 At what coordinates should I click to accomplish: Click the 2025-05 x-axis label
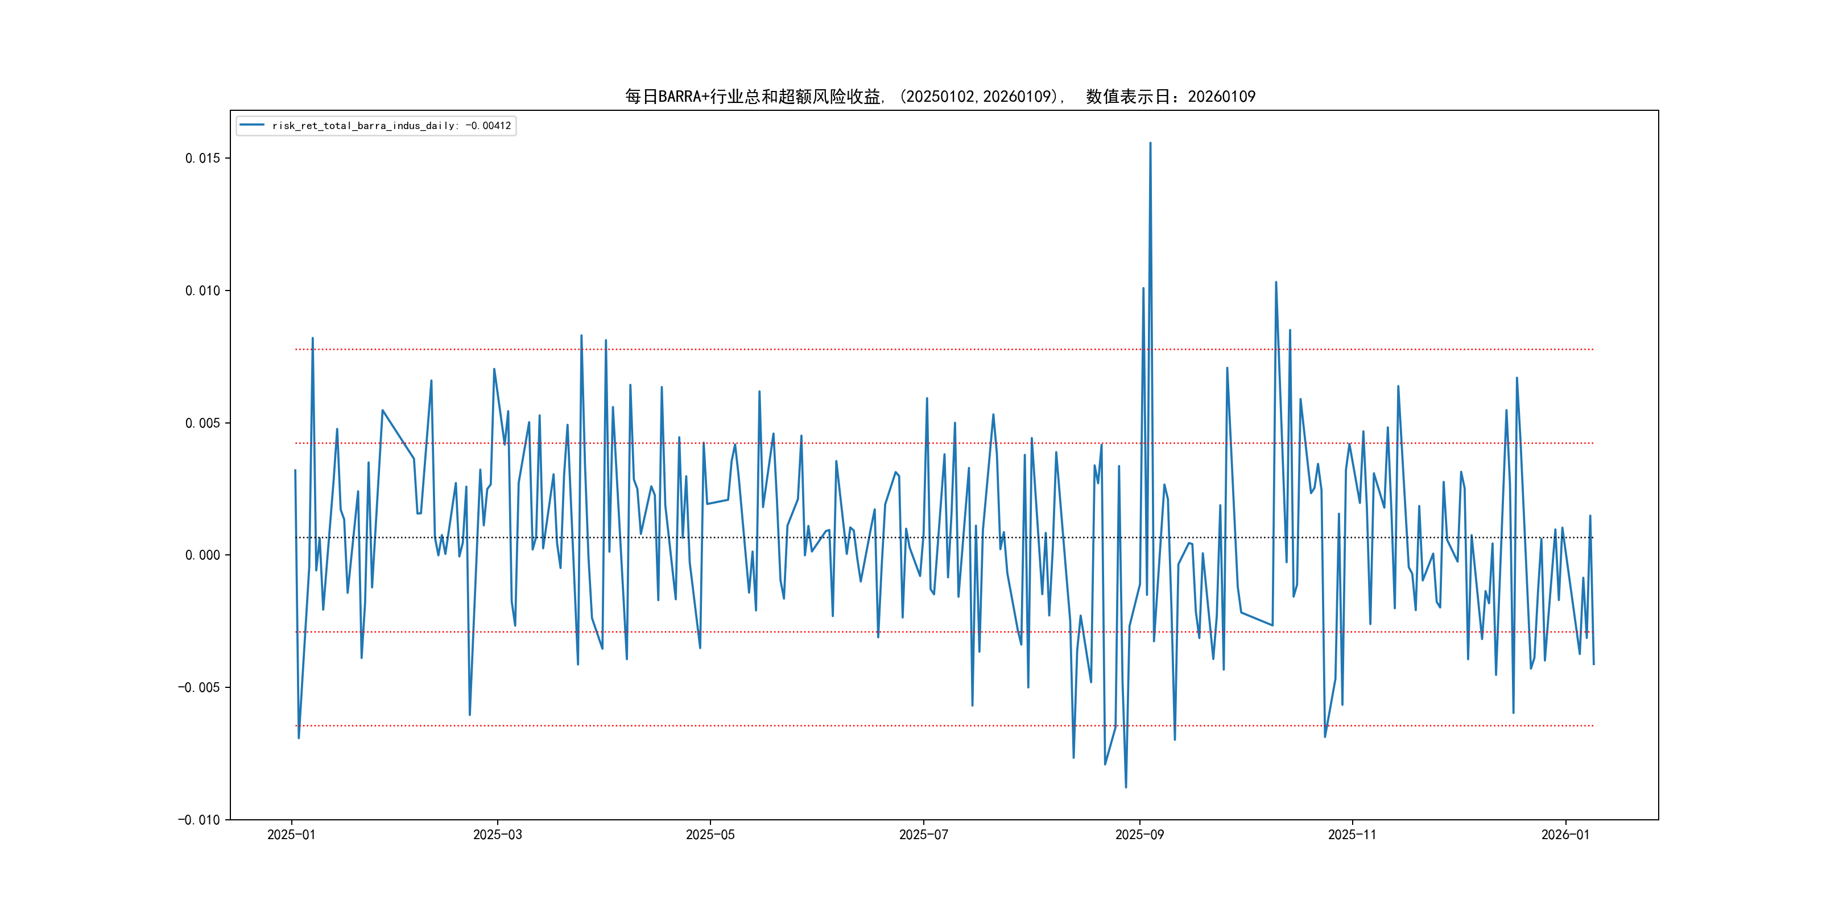click(710, 835)
